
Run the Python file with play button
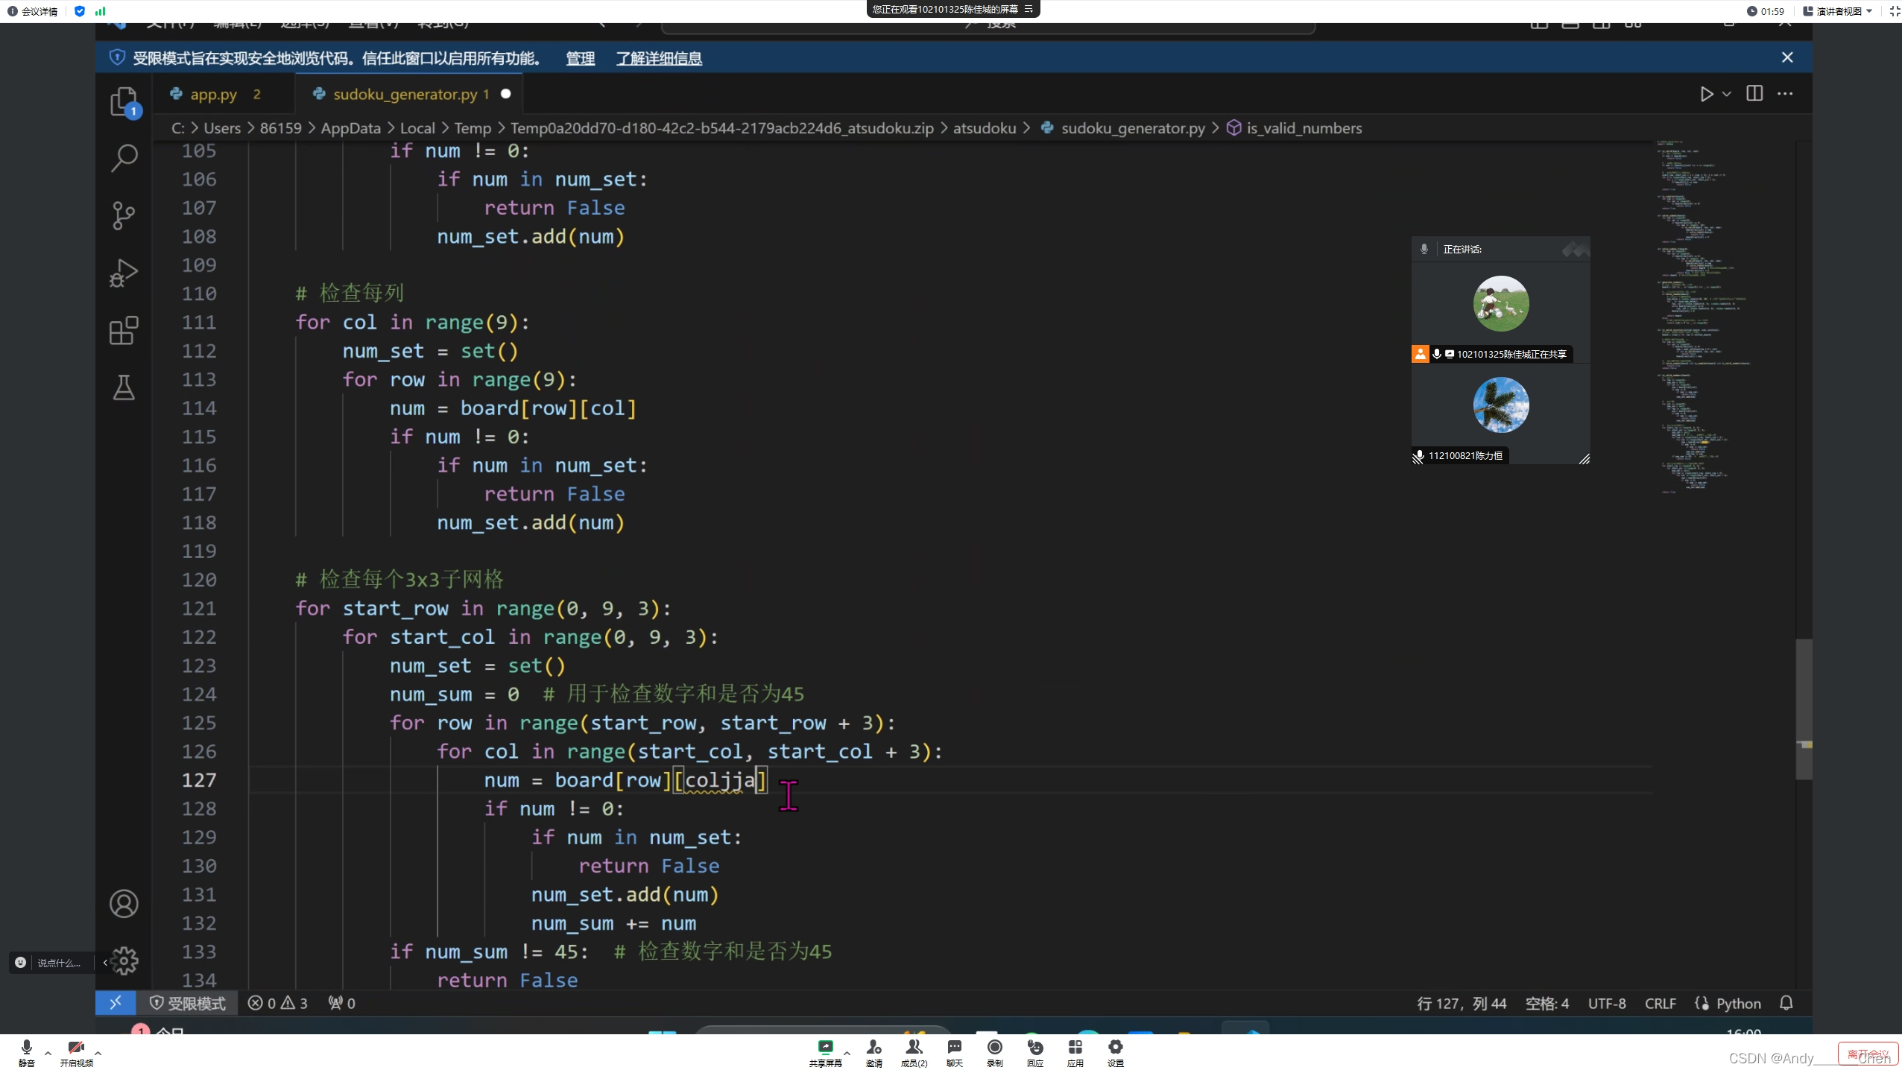1707,94
